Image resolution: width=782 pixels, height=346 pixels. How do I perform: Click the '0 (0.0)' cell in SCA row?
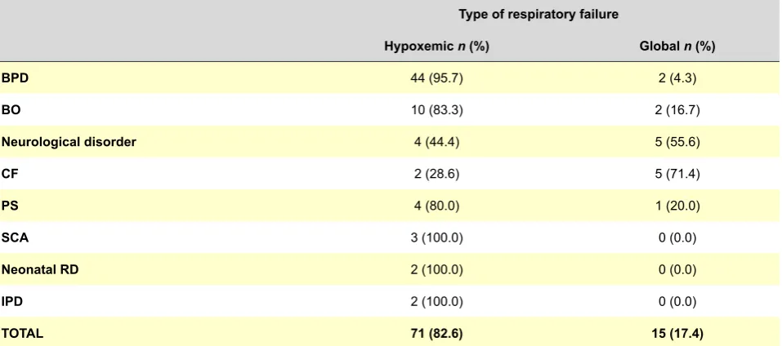pyautogui.click(x=677, y=237)
